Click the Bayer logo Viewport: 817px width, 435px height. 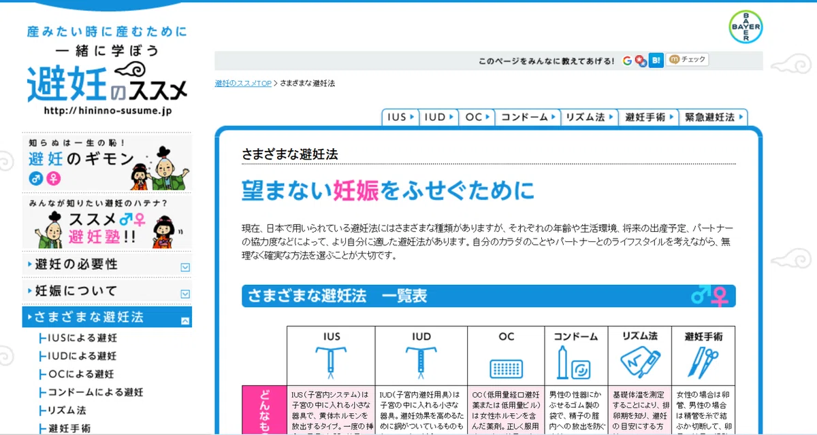coord(746,27)
